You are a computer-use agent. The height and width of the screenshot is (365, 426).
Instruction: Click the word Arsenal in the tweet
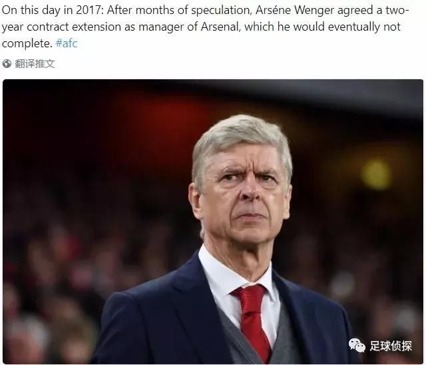[x=220, y=27]
